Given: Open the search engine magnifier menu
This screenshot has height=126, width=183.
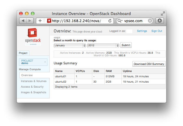Looking at the screenshot, I should pyautogui.click(x=120, y=21).
